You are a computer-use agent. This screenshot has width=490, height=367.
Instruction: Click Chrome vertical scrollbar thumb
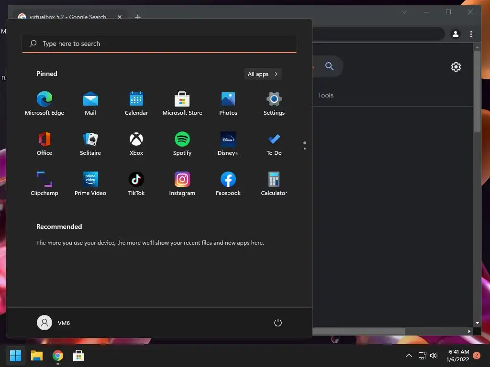tap(477, 91)
